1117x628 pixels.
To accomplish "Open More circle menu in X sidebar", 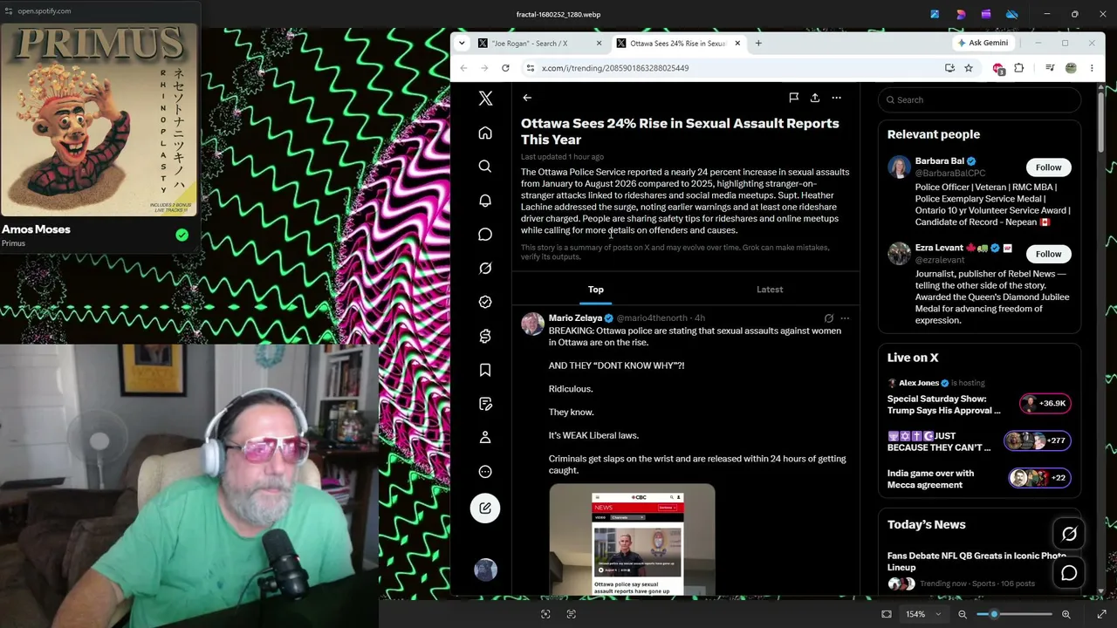I will pos(485,472).
